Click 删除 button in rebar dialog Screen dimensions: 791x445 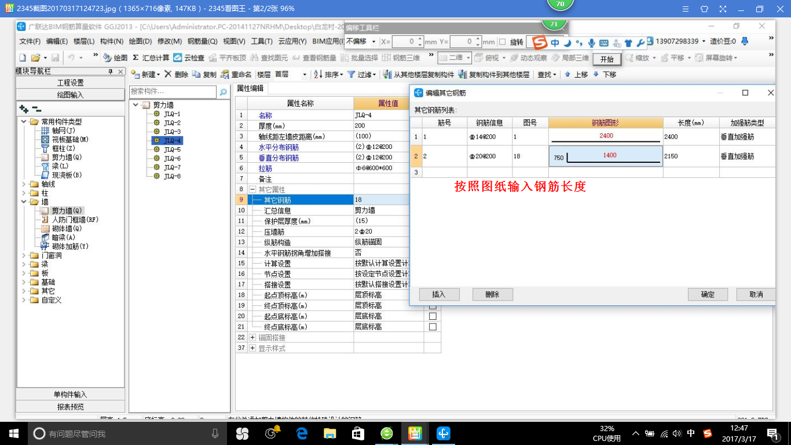[x=492, y=294]
